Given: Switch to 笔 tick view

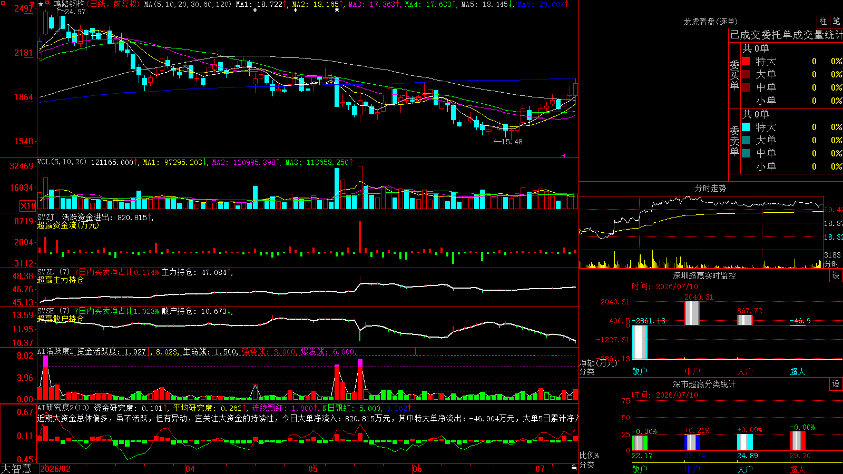Looking at the screenshot, I should coord(836,22).
